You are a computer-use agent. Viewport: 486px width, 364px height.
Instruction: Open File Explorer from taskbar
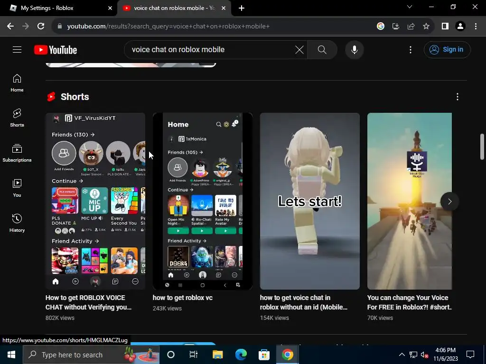coord(217,355)
